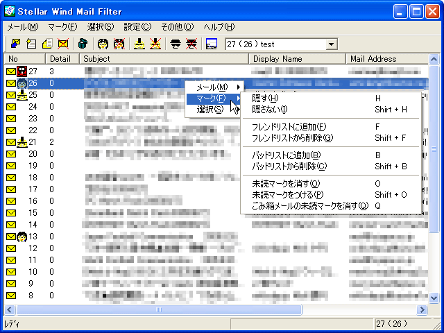Open the 選択(S) menu in menu bar
This screenshot has height=333, width=444.
coord(101,27)
